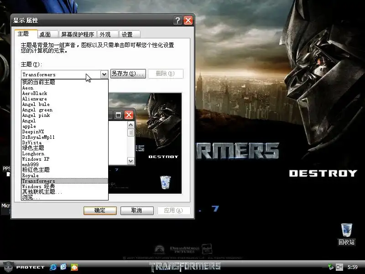Switch to the 屏幕保护程序 tab
The image size is (365, 274).
[78, 35]
